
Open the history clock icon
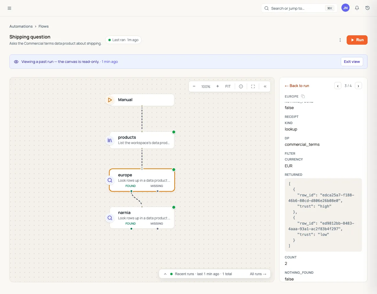coord(368,8)
